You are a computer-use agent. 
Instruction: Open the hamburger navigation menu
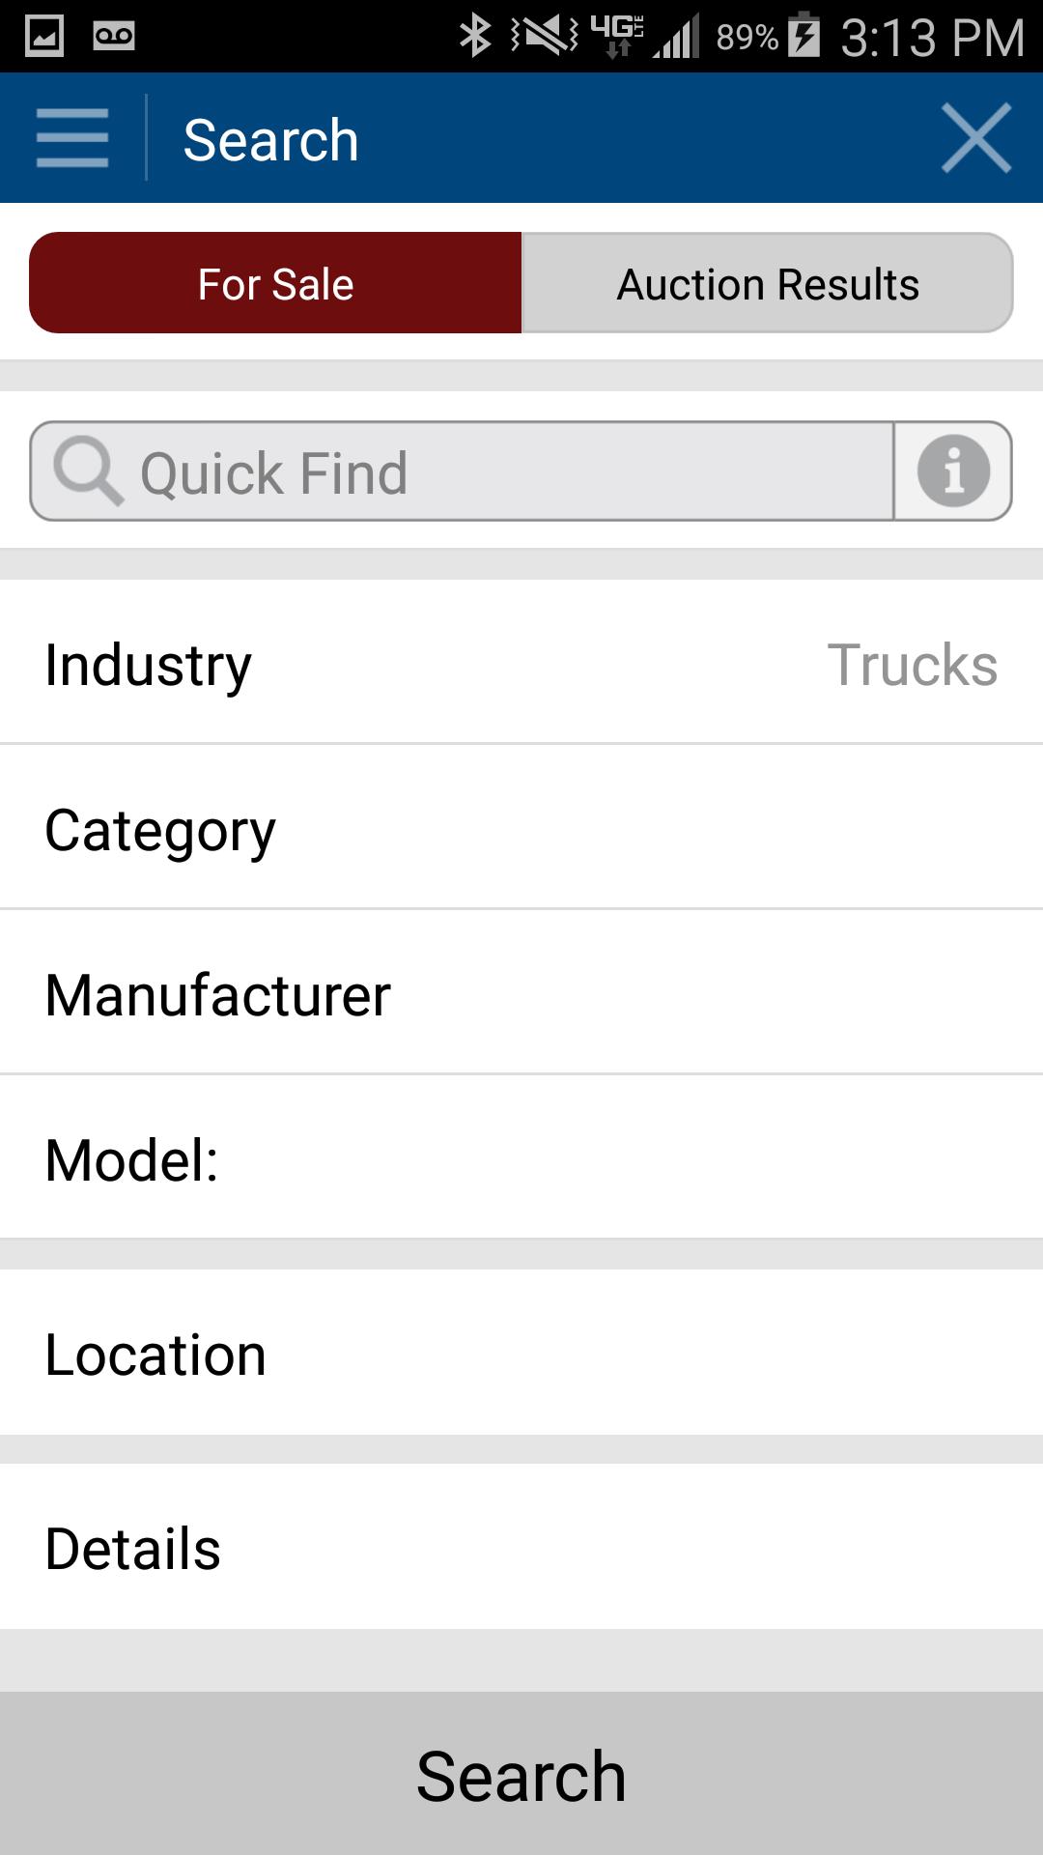[x=72, y=138]
